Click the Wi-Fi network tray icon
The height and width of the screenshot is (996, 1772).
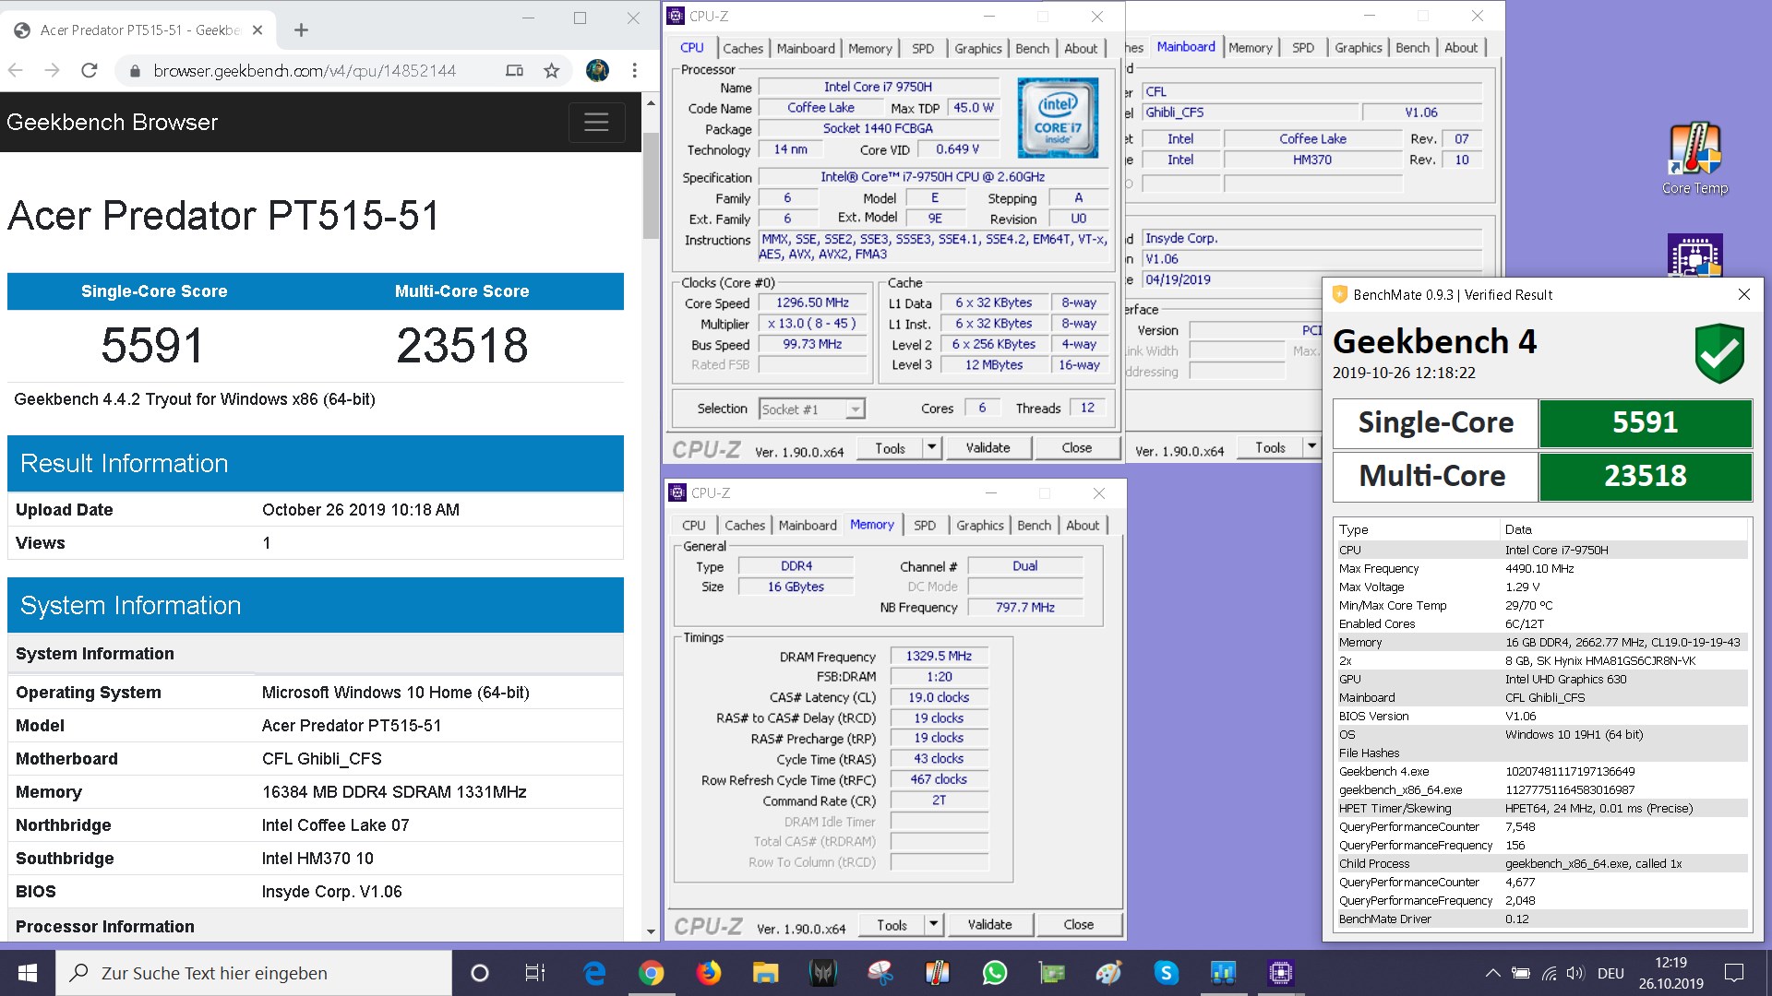click(x=1550, y=973)
